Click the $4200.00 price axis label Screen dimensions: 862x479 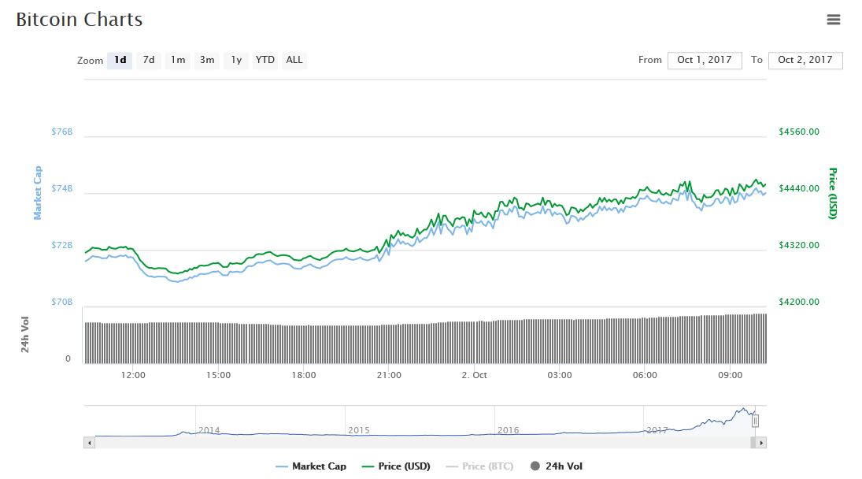point(799,302)
